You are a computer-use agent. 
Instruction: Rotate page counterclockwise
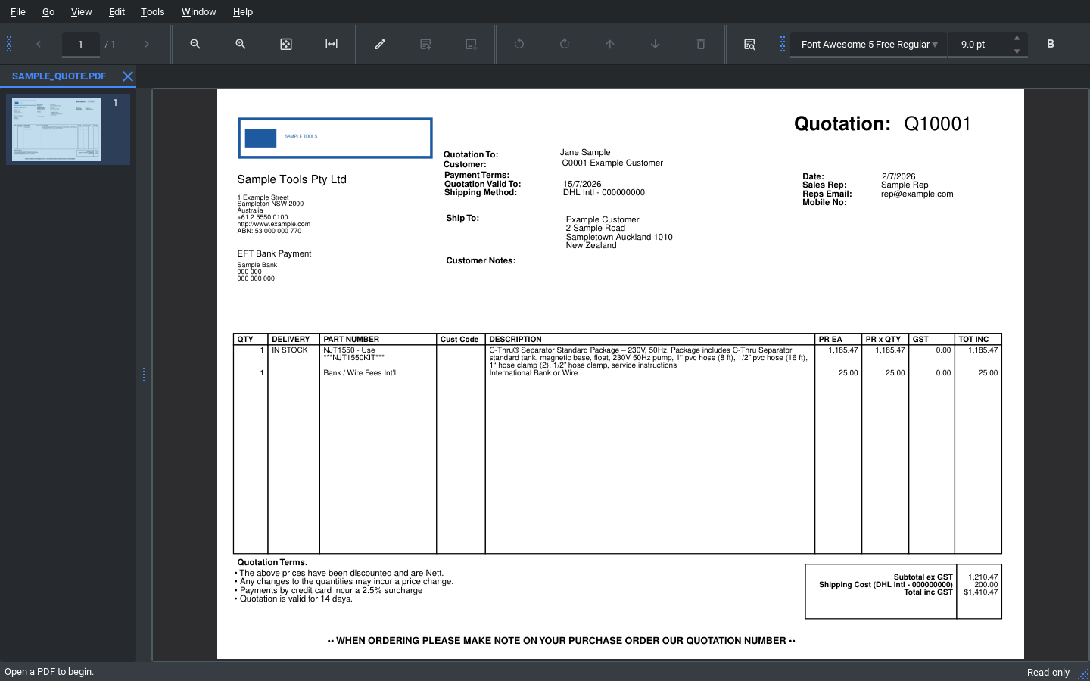pos(519,44)
